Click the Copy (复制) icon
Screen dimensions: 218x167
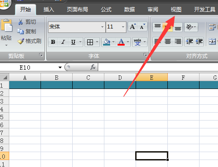pos(20,32)
